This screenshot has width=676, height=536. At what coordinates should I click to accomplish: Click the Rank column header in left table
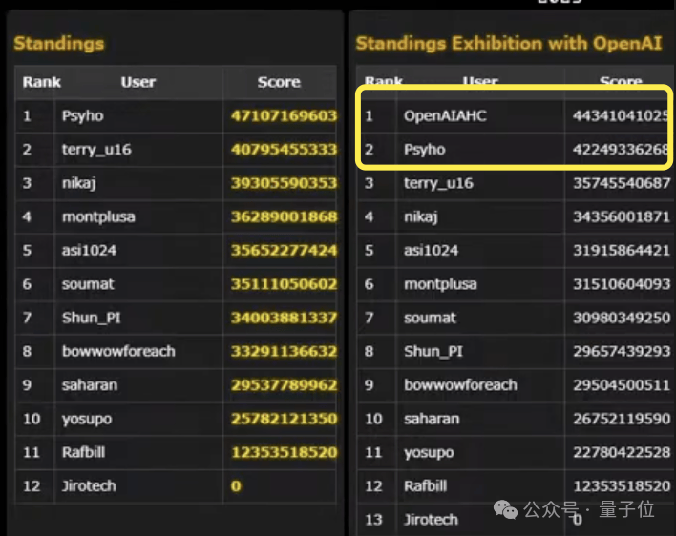point(41,82)
